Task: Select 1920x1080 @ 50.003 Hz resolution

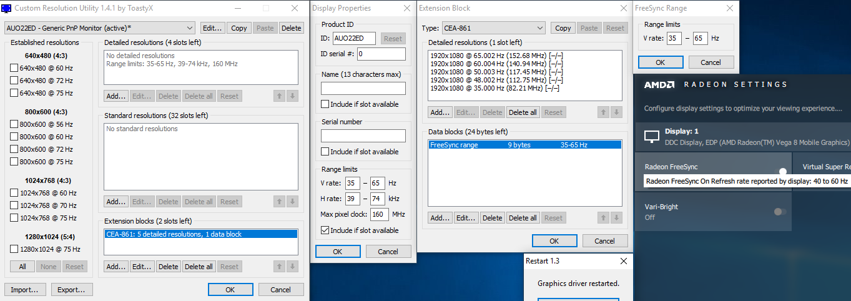Action: [525, 72]
